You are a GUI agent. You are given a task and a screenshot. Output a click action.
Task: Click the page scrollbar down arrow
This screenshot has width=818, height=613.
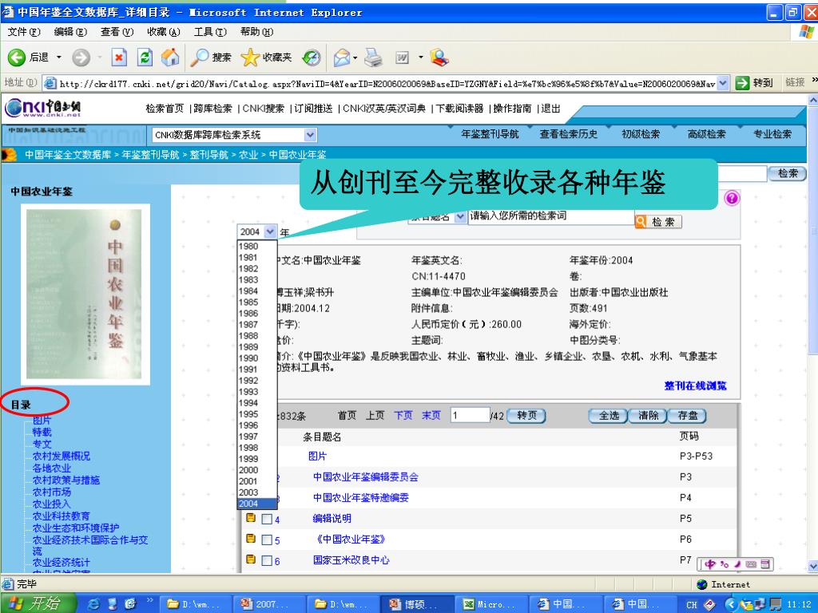click(x=812, y=566)
